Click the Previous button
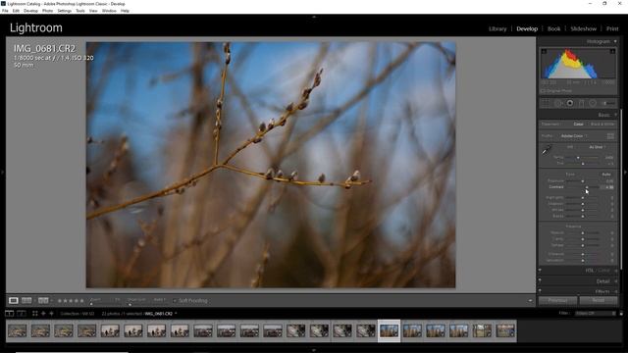The height and width of the screenshot is (353, 628). coord(557,300)
